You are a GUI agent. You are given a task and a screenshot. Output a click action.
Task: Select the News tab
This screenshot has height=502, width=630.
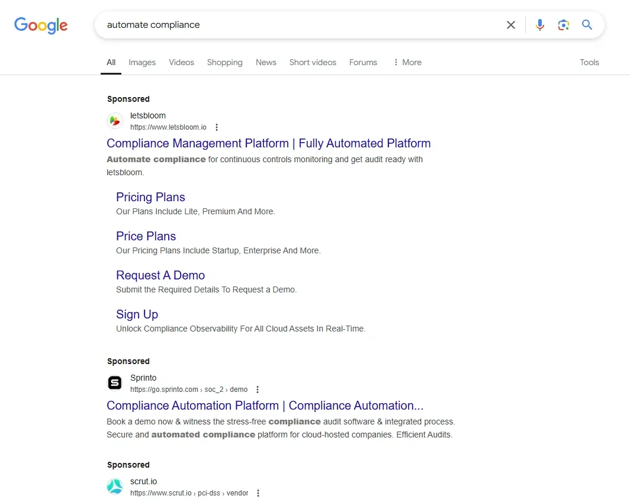pos(266,62)
